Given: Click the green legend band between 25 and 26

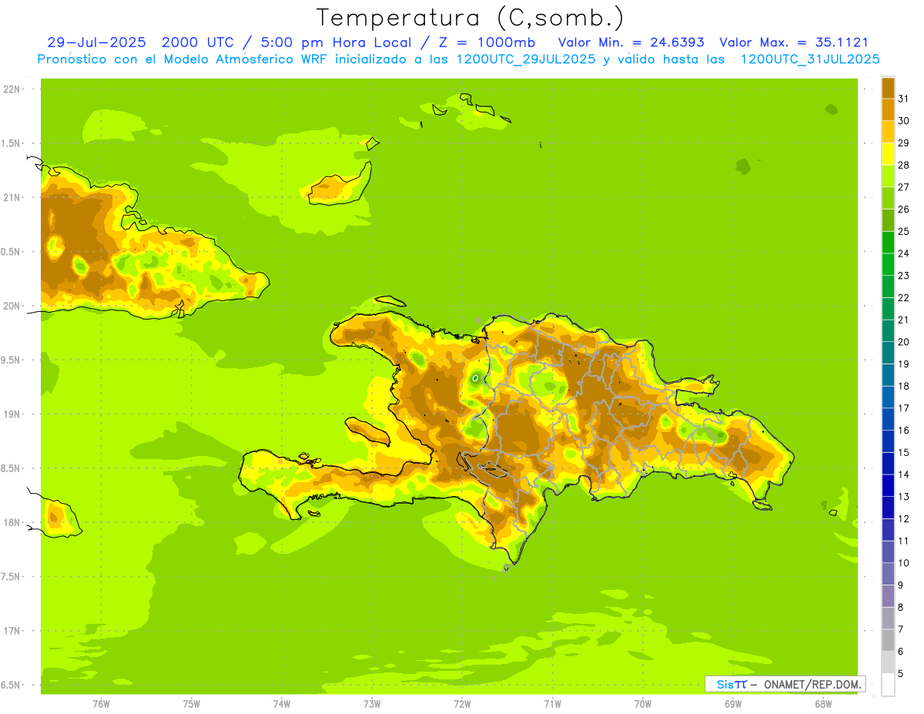Looking at the screenshot, I should [888, 220].
